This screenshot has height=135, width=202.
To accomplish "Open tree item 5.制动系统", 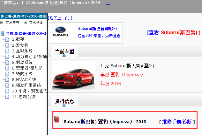I will 22,63.
